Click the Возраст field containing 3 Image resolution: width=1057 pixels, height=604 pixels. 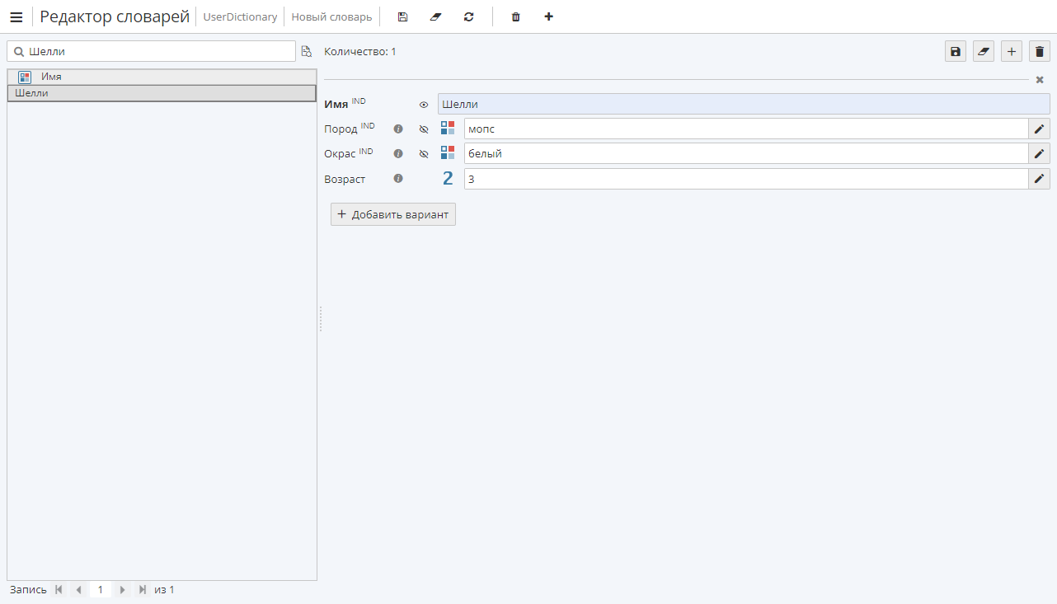click(746, 178)
